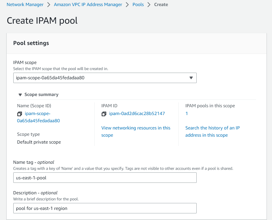The image size is (272, 220).
Task: Click the chevron after Network Manager breadcrumb
Action: 49,5
